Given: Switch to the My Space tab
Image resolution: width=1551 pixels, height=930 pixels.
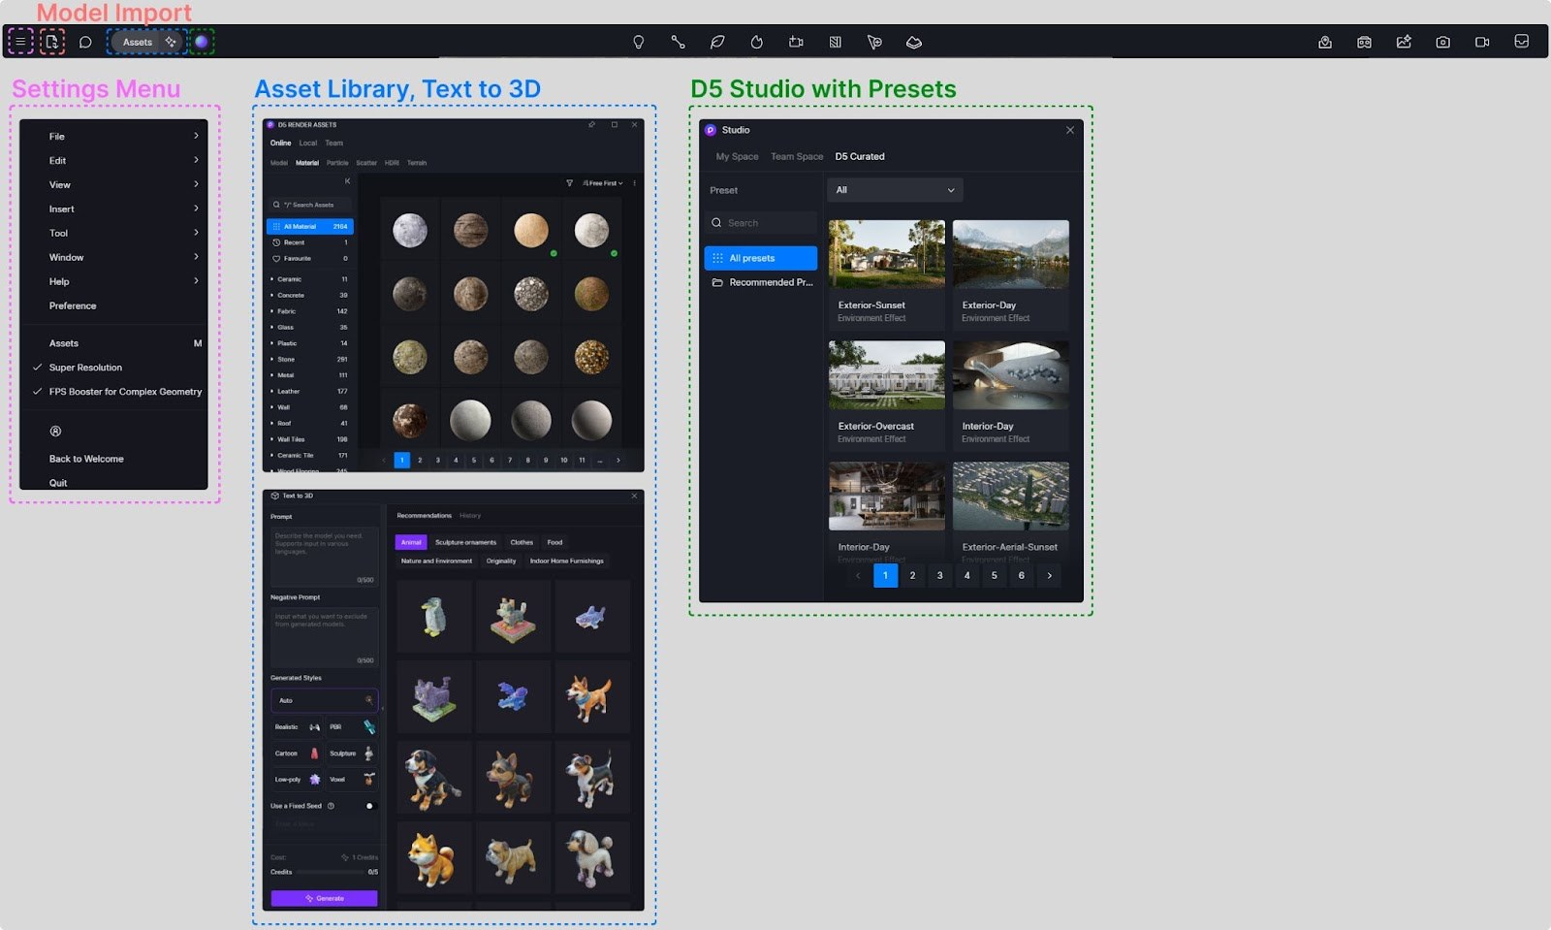Looking at the screenshot, I should (x=737, y=156).
